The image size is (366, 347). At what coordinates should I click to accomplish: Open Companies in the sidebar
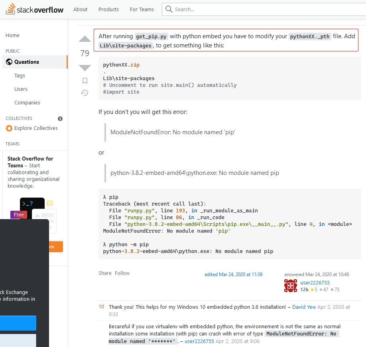[27, 103]
